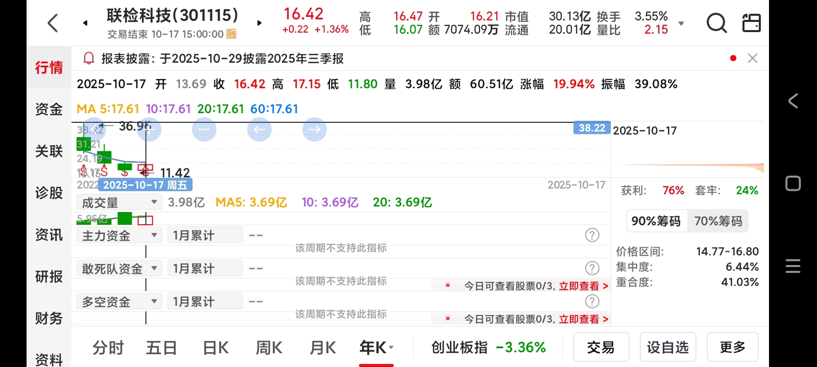The height and width of the screenshot is (367, 817).
Task: Tap the 2025-10-17 周五 date marker
Action: click(145, 185)
